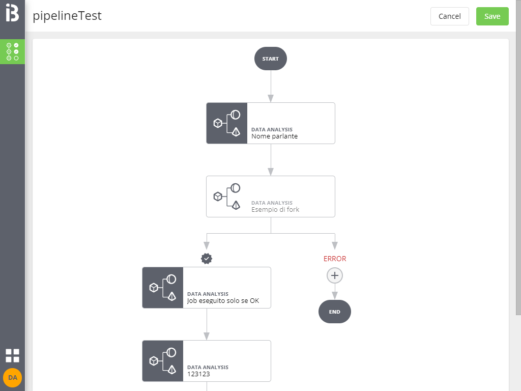Click the checkmark badge above the OK branch

[206, 259]
